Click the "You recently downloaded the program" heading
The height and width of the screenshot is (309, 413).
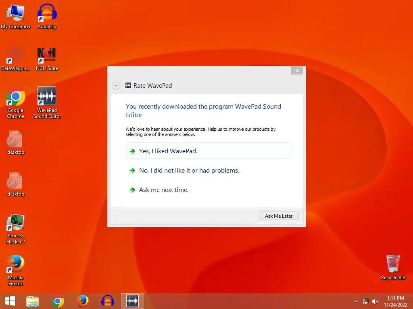pos(203,111)
